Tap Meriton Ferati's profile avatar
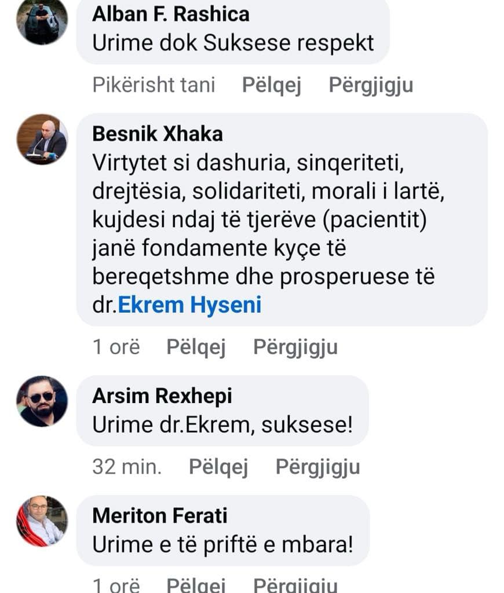504x593 pixels. [x=42, y=521]
